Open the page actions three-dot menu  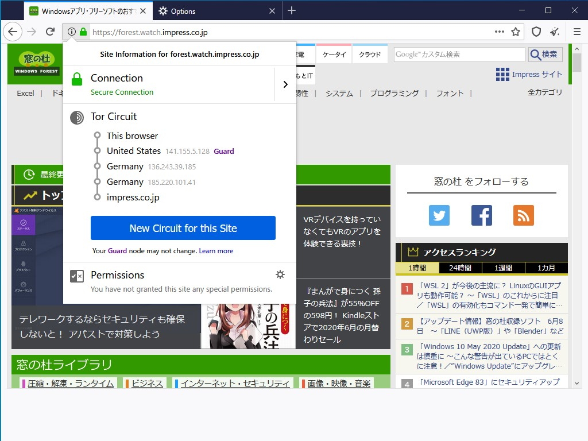499,33
